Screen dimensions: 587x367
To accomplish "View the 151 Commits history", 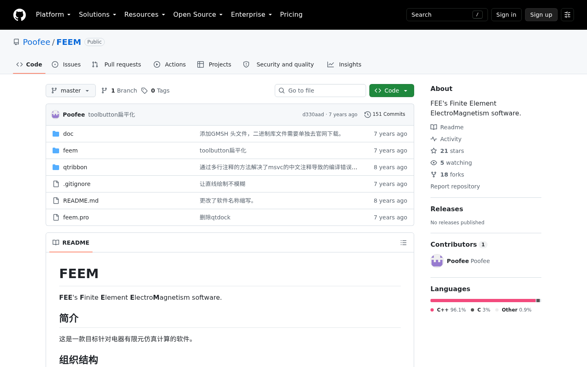I will 385,115.
